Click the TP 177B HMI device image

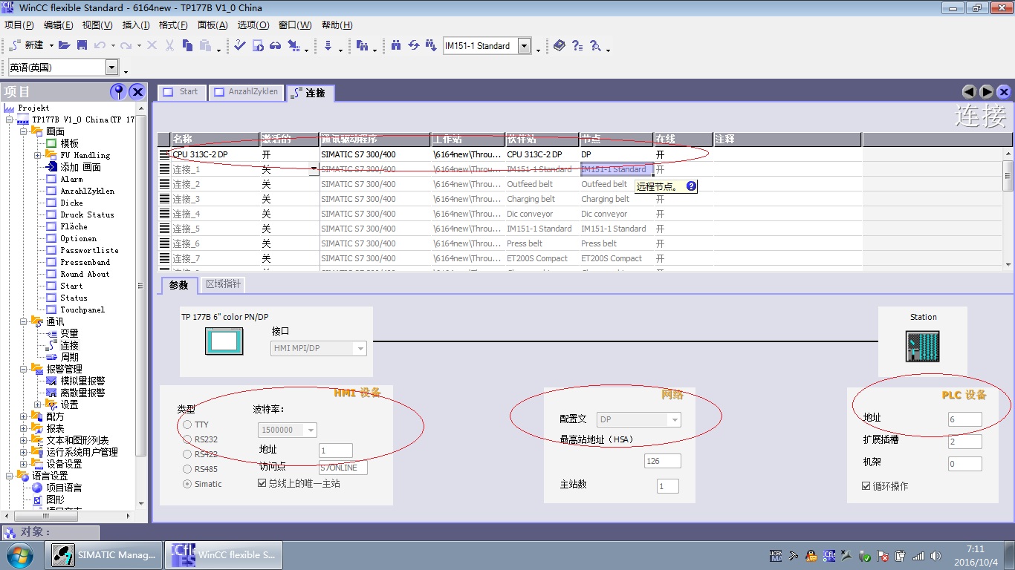(x=224, y=341)
